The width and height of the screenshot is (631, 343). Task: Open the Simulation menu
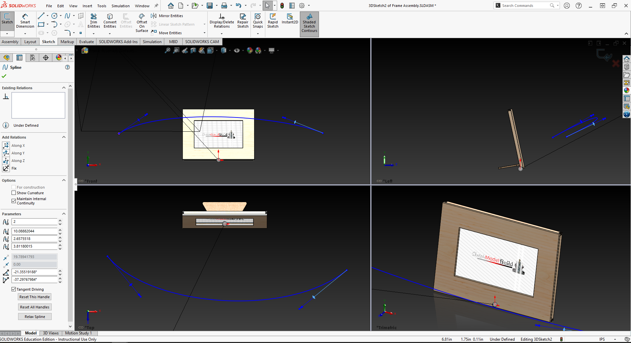point(120,6)
